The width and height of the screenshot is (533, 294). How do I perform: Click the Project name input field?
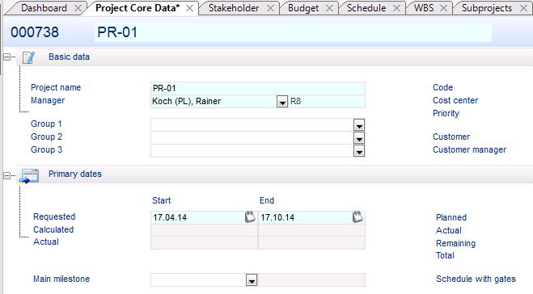258,88
